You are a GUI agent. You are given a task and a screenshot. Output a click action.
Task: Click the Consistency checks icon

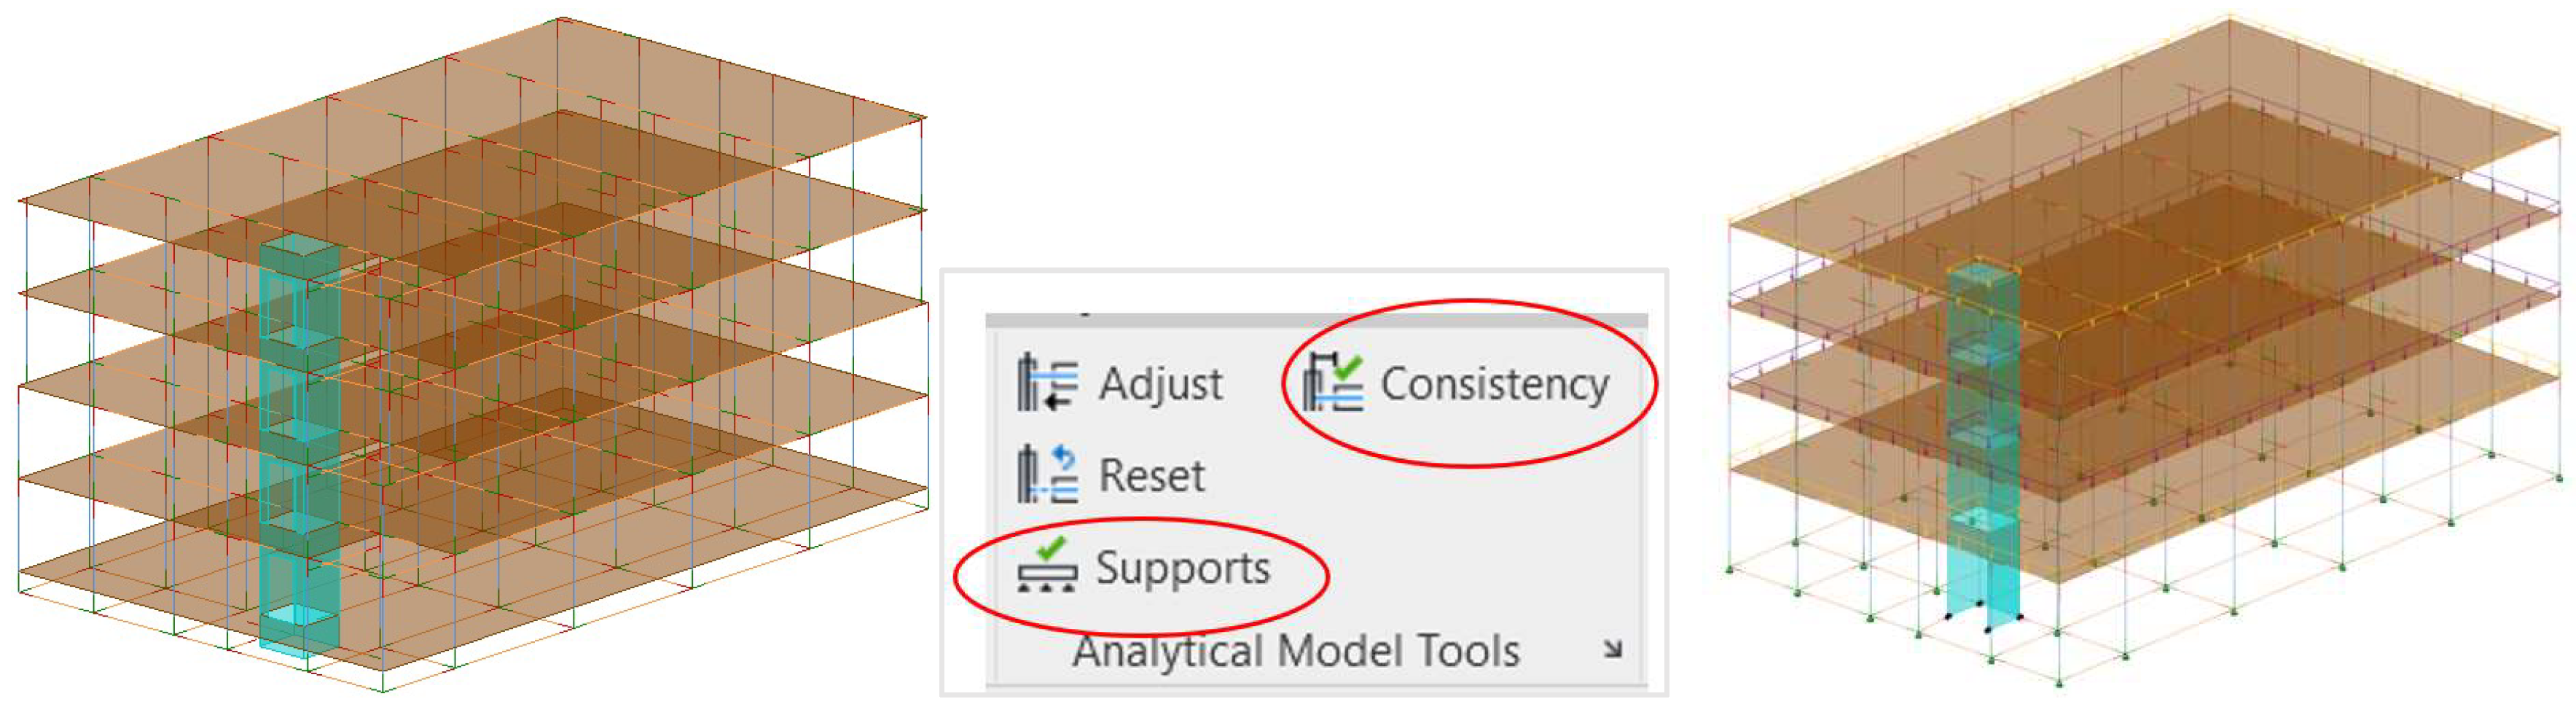(x=1333, y=384)
